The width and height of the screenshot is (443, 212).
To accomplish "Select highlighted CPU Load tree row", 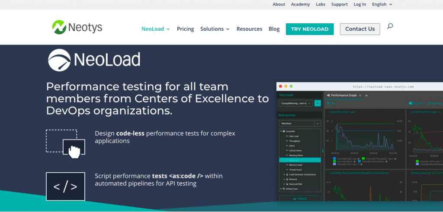I will [x=300, y=160].
